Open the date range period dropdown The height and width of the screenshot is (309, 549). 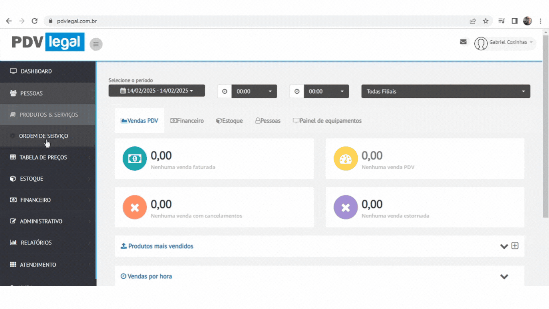pyautogui.click(x=157, y=91)
